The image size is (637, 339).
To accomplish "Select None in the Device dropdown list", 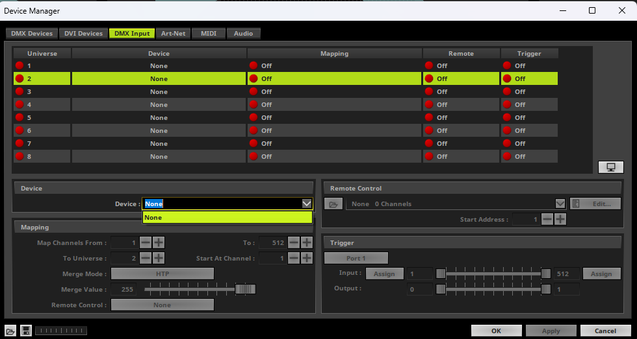I will 227,218.
